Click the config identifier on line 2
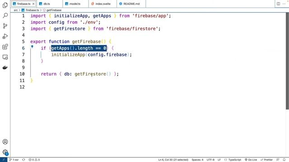This screenshot has height=162, width=289. pyautogui.click(x=56, y=22)
